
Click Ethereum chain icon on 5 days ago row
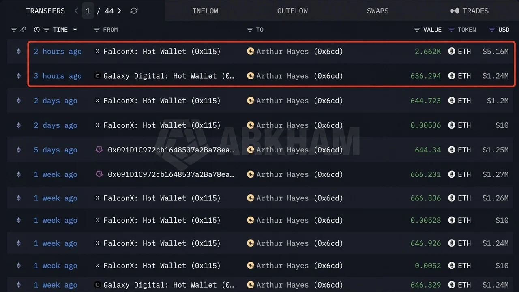(18, 150)
